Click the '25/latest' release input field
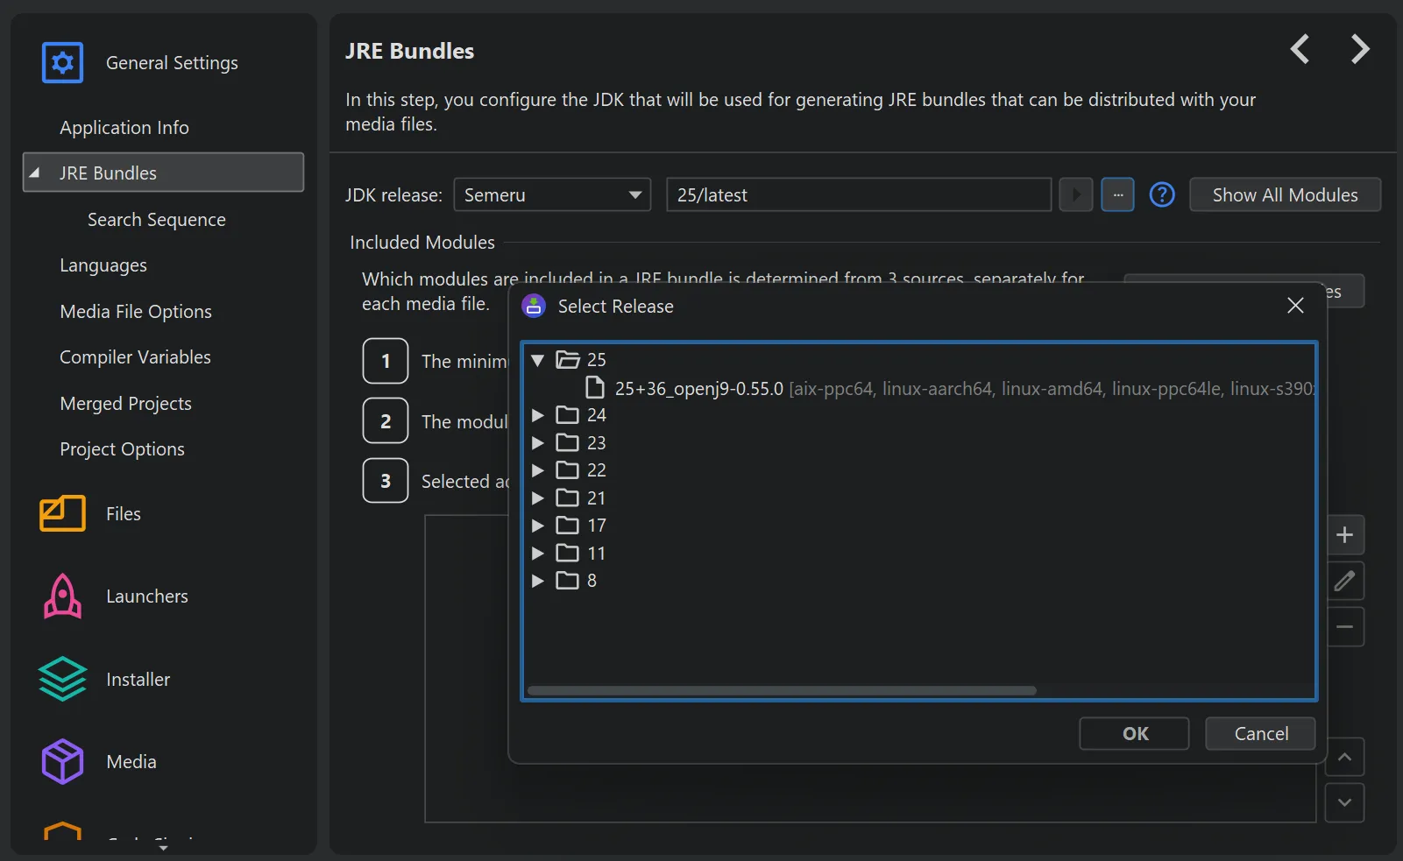Viewport: 1403px width, 861px height. (857, 194)
